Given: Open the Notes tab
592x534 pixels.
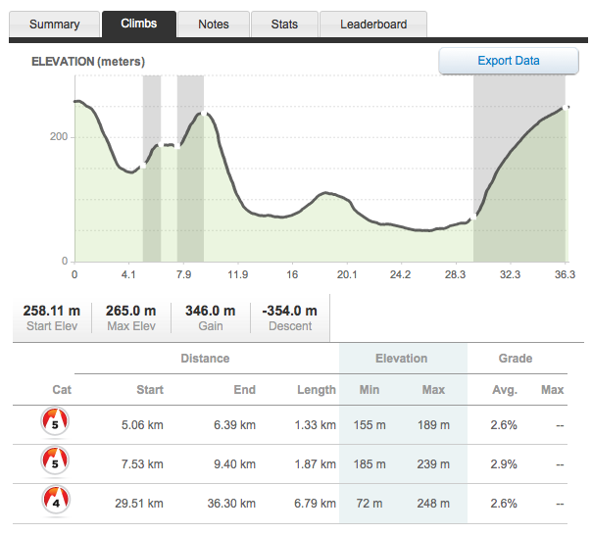Looking at the screenshot, I should point(214,24).
